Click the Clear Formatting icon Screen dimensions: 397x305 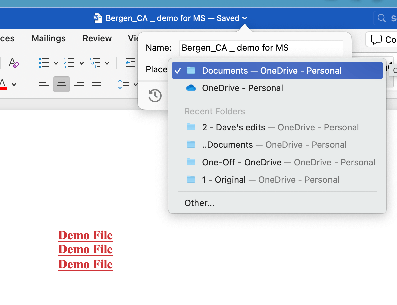click(14, 63)
